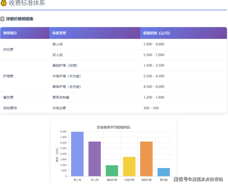228x184 pixels.
Task: Click the 高级护理 price 4,500 - 8,000
Action: coord(154,87)
